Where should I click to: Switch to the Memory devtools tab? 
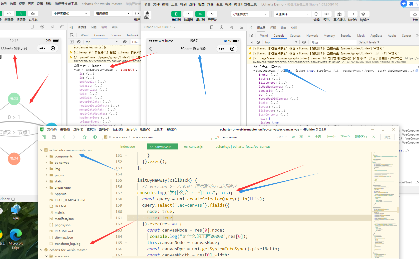[x=329, y=36]
